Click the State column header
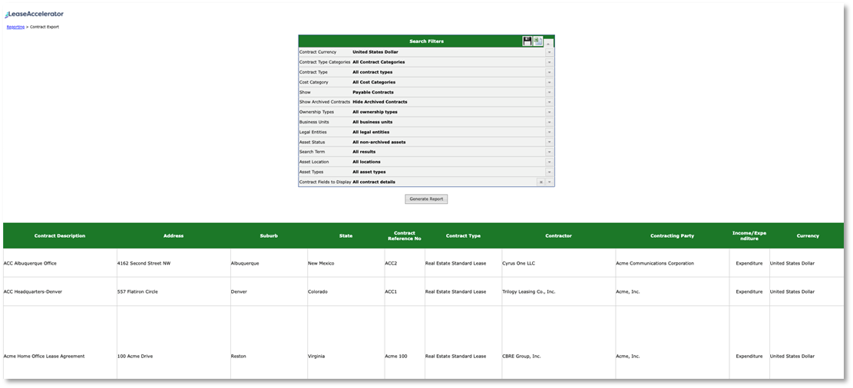 [346, 236]
